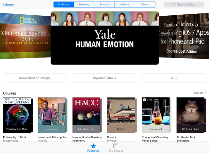Switch to the Business genre tab
Image resolution: width=209 pixels, height=153 pixels.
[84, 4]
